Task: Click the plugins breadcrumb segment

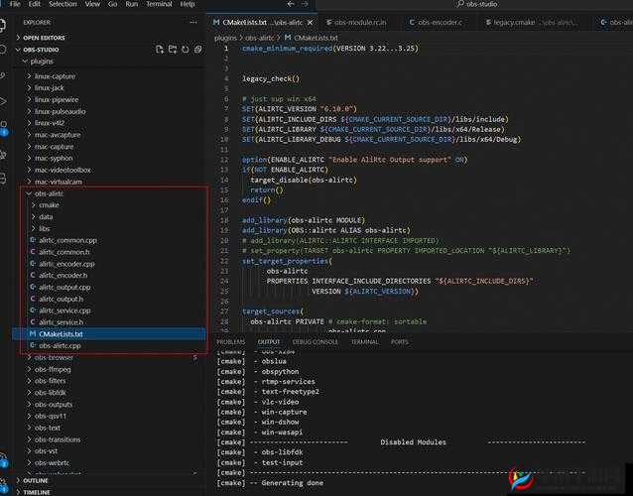Action: [225, 38]
